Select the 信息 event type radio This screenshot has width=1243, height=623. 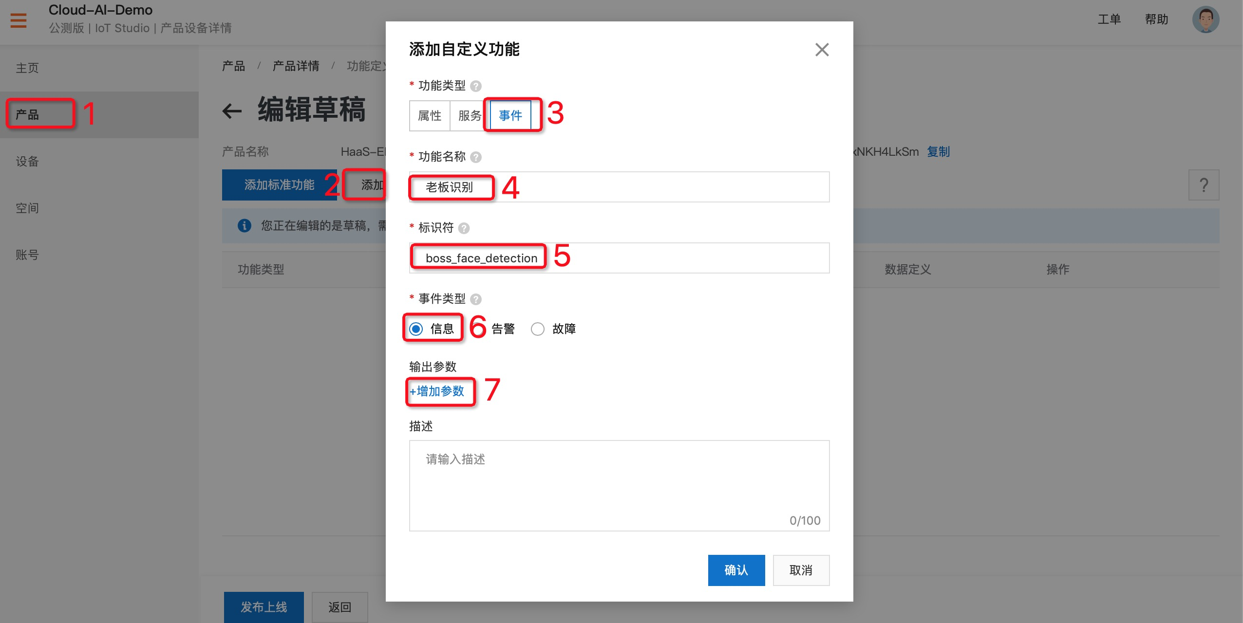[416, 329]
